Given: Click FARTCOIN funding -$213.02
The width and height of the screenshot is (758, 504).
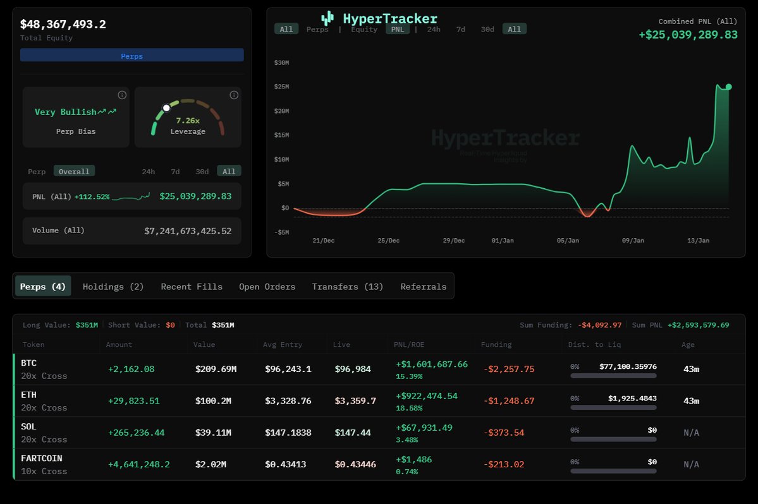Looking at the screenshot, I should (504, 464).
